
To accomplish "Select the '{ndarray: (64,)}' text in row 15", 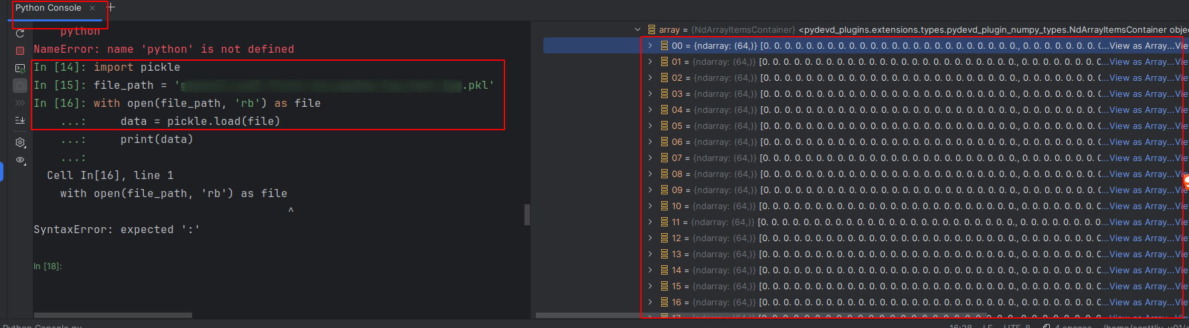I will [724, 286].
